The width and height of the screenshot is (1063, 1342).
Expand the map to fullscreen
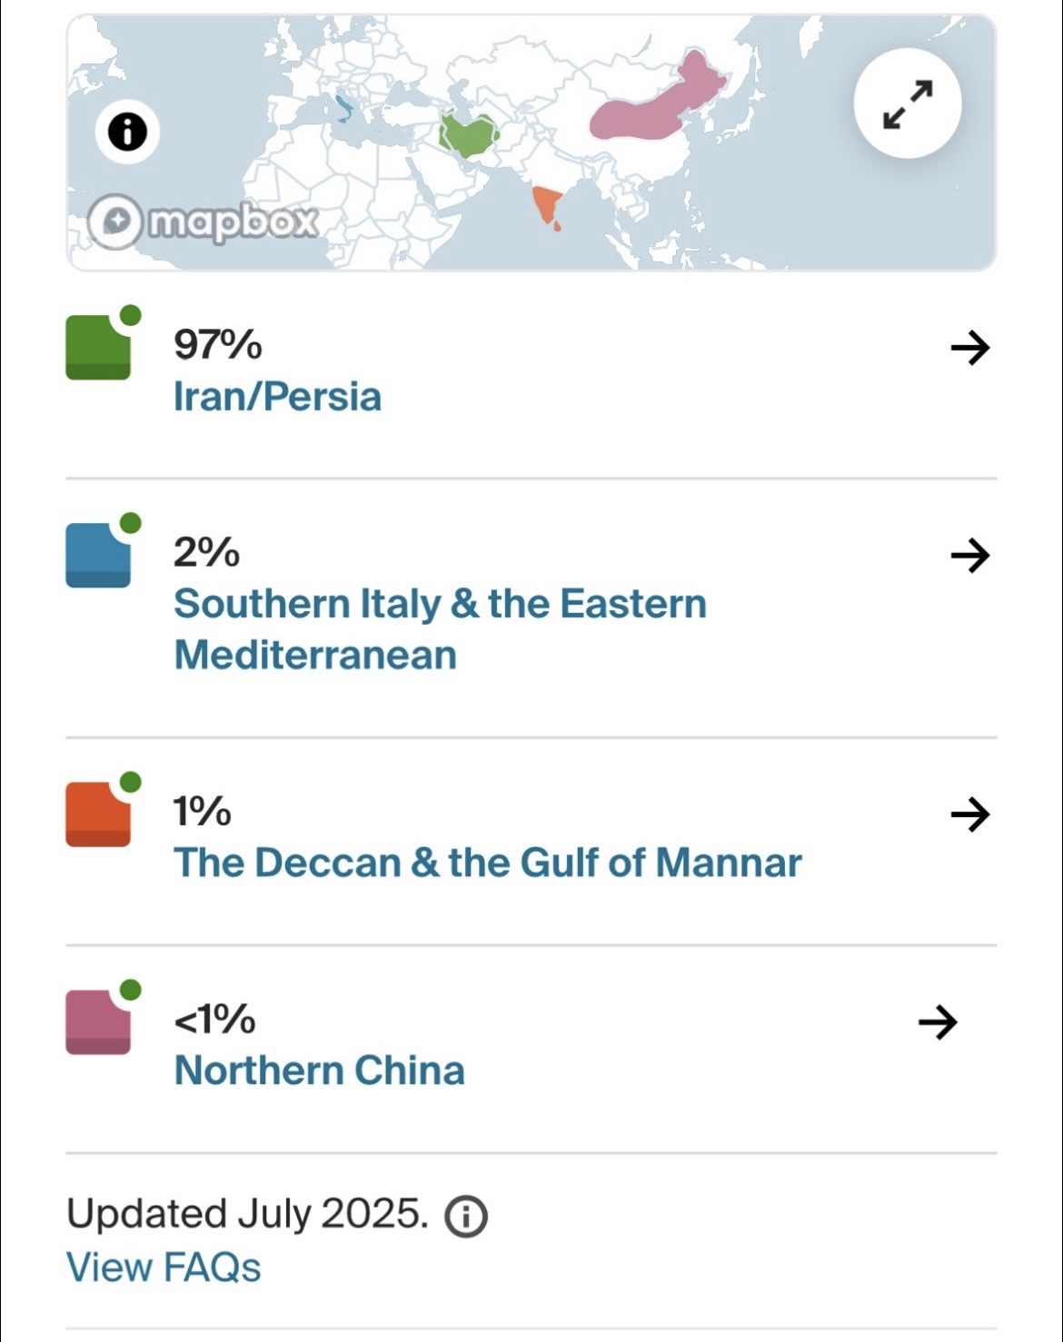tap(907, 104)
